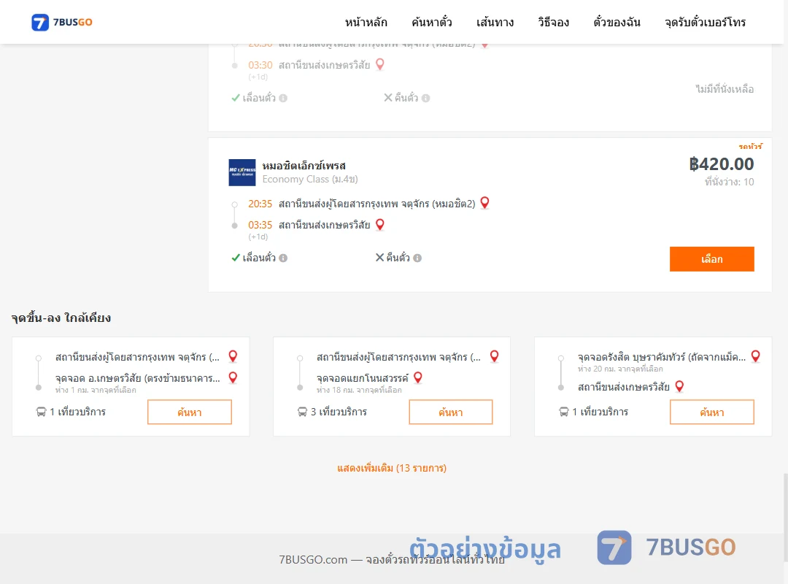The image size is (788, 584).
Task: Open the map pin for จุดจอด อ.เกษตรวิสัย
Action: pyautogui.click(x=233, y=377)
